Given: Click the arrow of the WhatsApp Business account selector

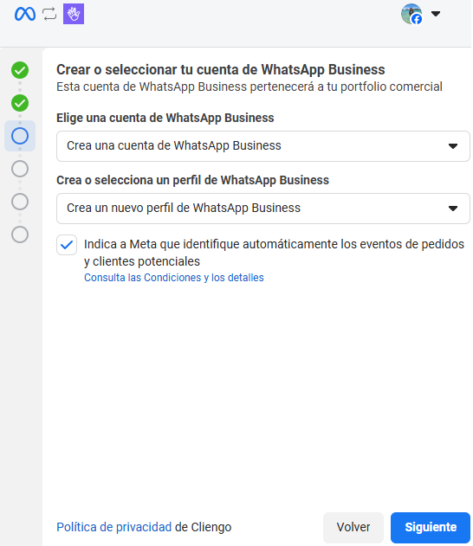Looking at the screenshot, I should [453, 146].
